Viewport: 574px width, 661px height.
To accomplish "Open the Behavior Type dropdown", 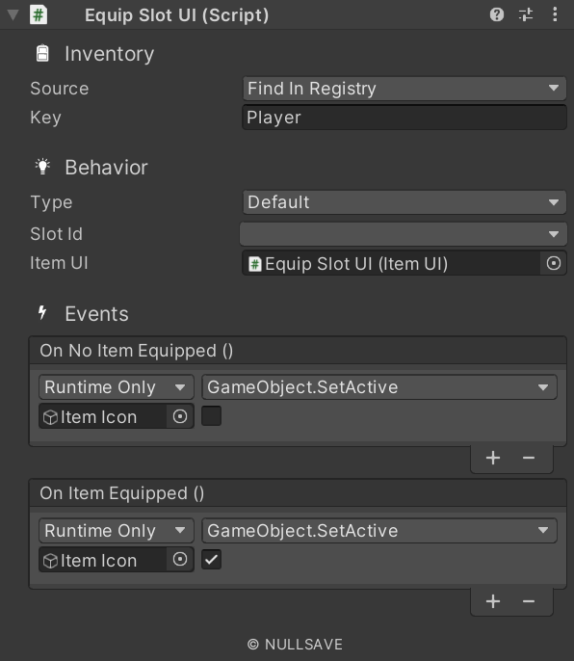I will point(404,202).
